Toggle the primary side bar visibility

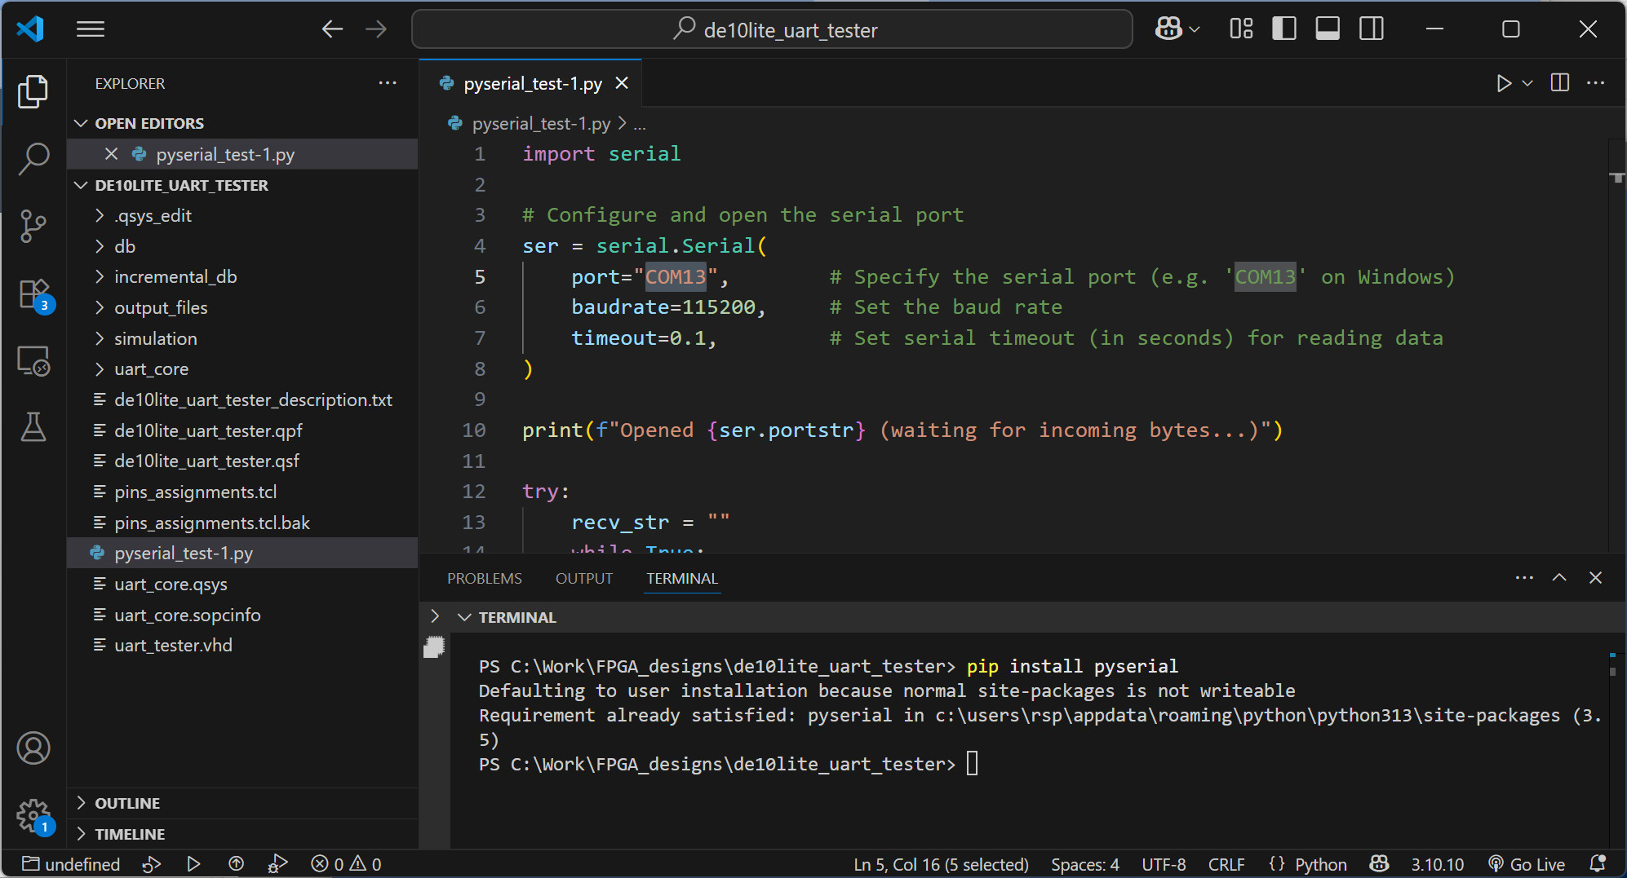click(1283, 29)
